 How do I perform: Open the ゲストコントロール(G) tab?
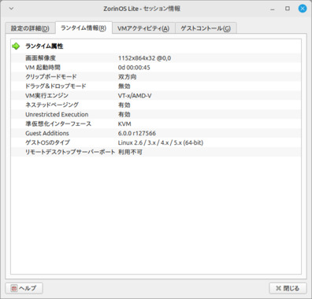206,28
